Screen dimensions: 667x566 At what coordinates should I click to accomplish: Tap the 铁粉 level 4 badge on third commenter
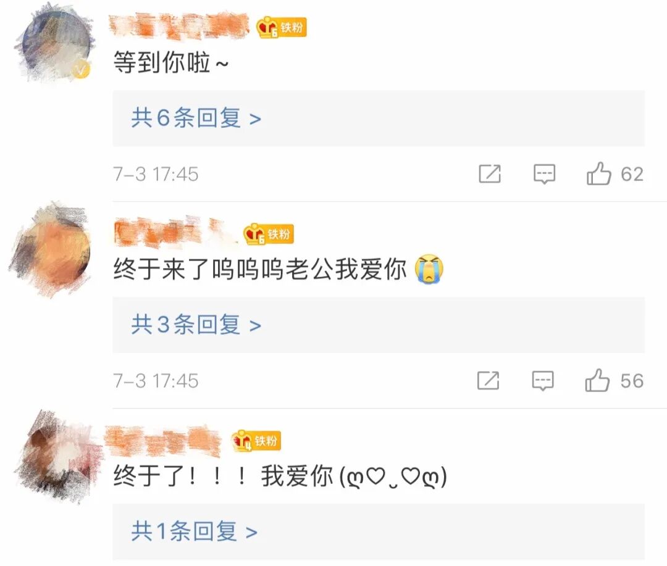tap(256, 441)
